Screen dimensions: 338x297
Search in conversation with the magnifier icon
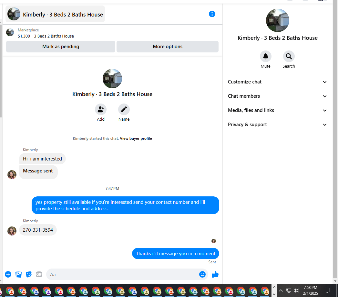(x=289, y=56)
